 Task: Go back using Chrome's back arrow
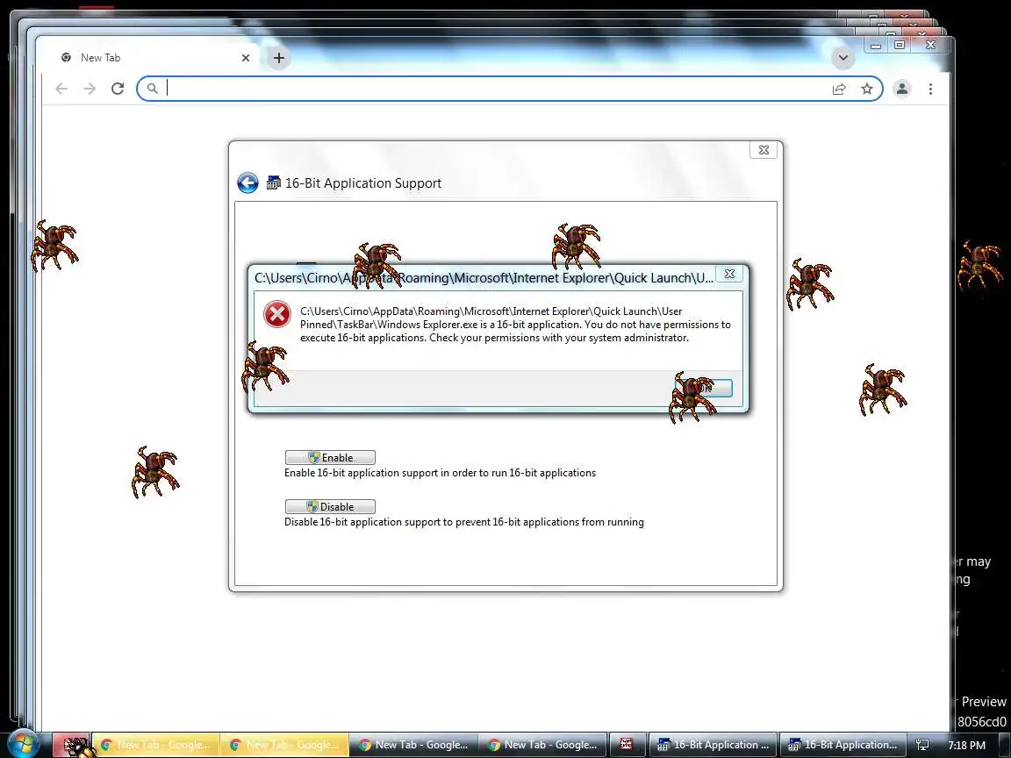coord(62,89)
